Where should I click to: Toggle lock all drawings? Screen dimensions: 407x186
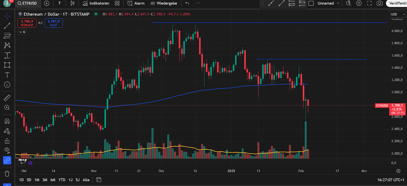[7, 141]
